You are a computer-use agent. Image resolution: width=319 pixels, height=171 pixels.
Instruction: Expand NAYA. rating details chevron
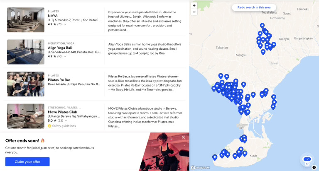click(x=65, y=24)
